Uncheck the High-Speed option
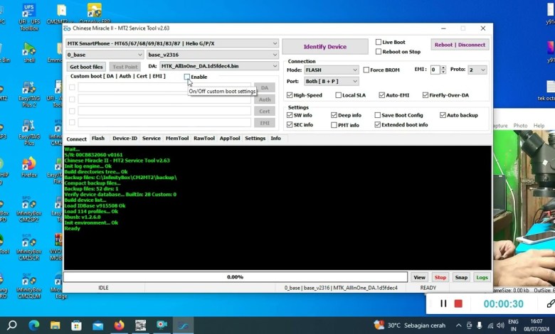The width and height of the screenshot is (555, 334). pos(290,95)
